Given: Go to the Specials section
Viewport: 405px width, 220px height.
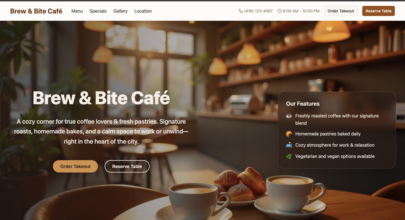Looking at the screenshot, I should [x=98, y=11].
